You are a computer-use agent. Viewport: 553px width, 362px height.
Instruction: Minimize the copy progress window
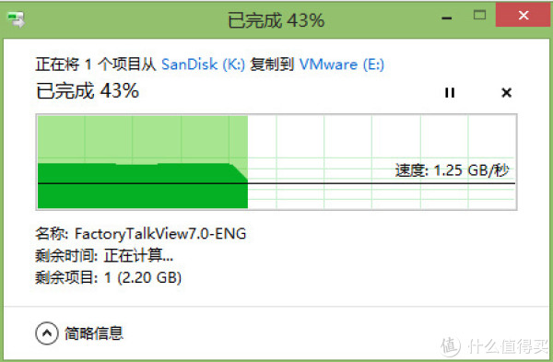(x=447, y=18)
